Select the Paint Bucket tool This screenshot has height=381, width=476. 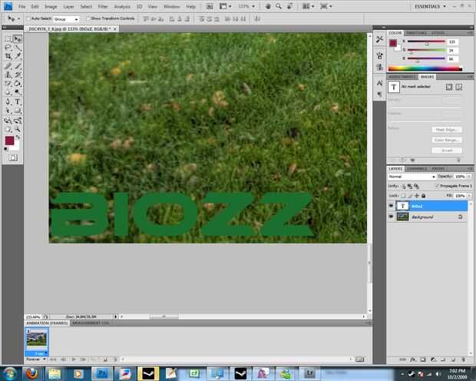click(x=18, y=83)
